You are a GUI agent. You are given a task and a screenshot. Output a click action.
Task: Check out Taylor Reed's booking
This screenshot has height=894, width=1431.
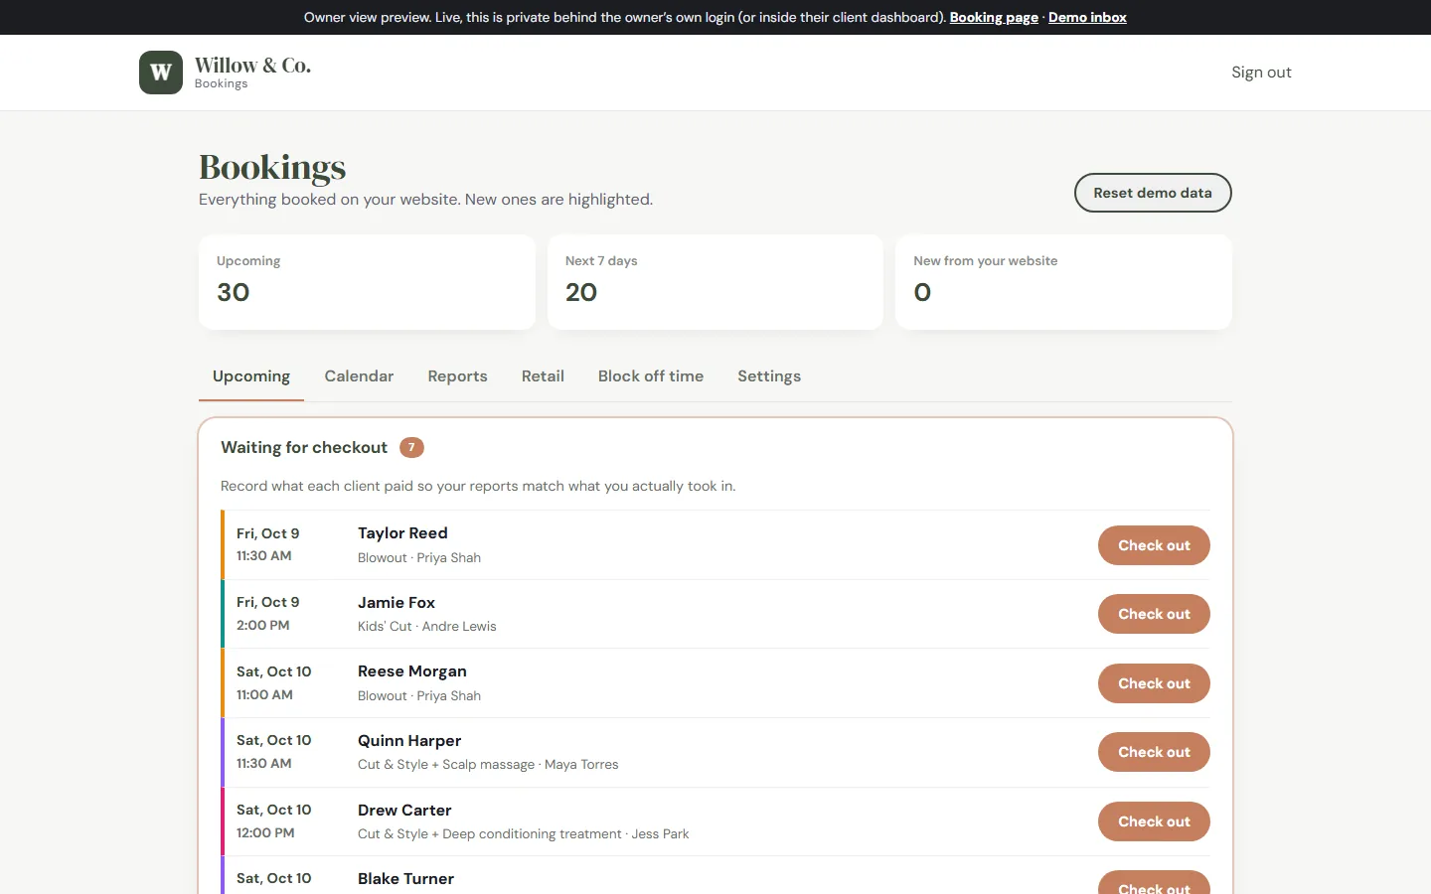(1154, 545)
